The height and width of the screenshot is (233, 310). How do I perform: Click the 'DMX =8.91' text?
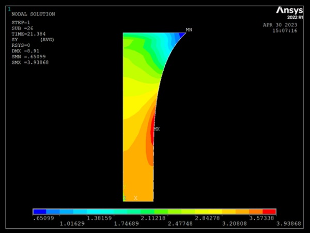(25, 51)
